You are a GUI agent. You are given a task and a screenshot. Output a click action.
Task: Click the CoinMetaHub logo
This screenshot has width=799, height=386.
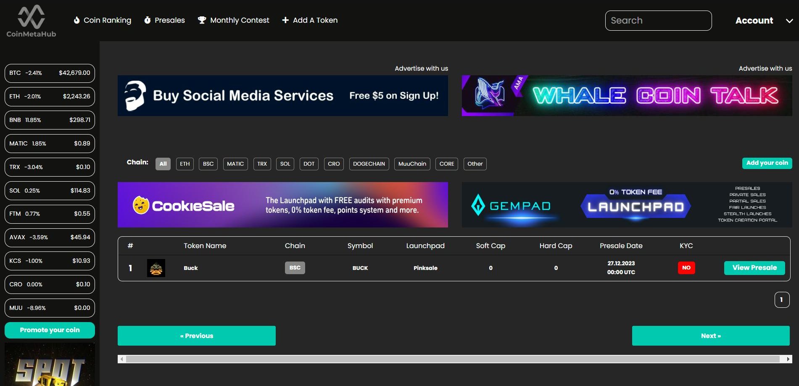coord(31,21)
